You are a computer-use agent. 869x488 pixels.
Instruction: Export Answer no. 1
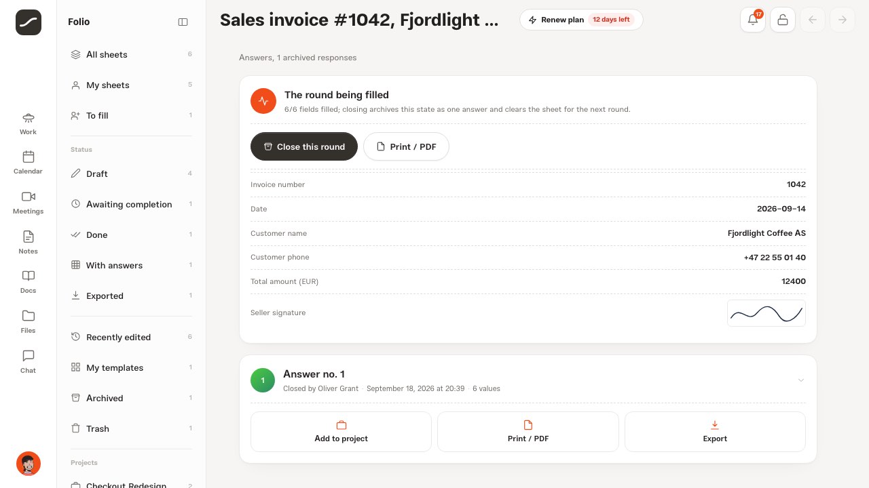715,432
